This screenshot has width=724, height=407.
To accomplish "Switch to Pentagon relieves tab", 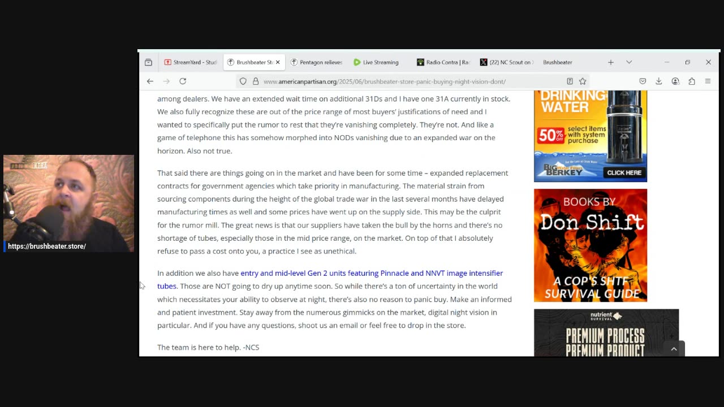I will coord(317,62).
